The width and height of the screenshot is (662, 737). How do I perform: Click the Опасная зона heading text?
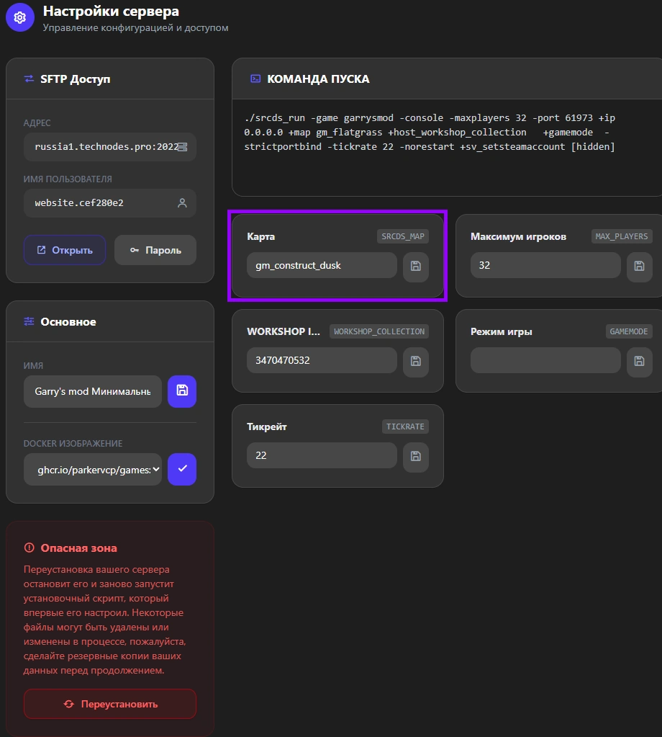click(79, 548)
